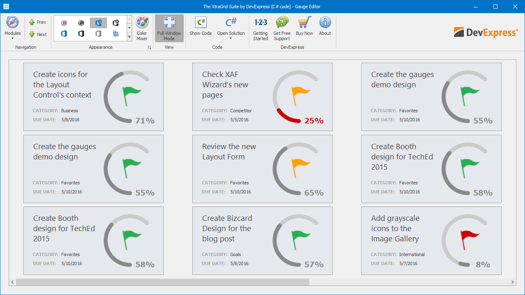Viewport: 525px width, 295px height.
Task: Click the Buy Now cart icon
Action: point(304,26)
